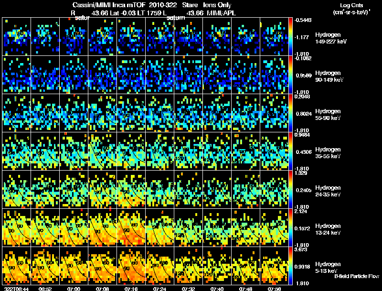Select the 'Hydrogen 24-35 keV' row label
This screenshot has width=382, height=291.
point(328,191)
